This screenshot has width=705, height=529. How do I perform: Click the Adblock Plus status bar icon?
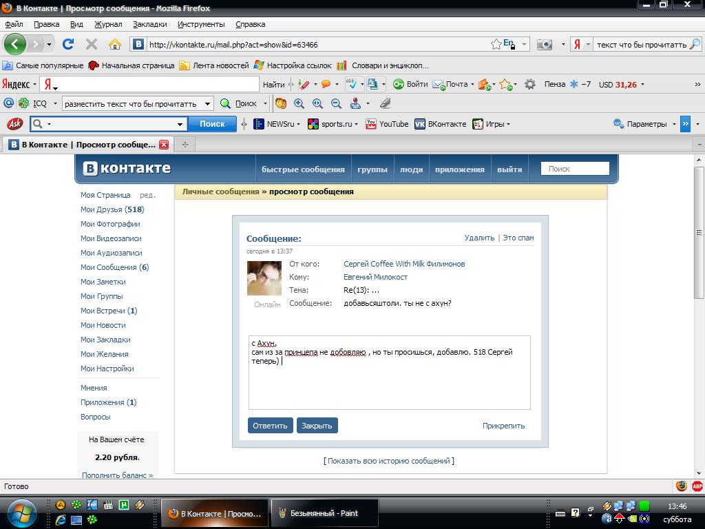point(697,486)
